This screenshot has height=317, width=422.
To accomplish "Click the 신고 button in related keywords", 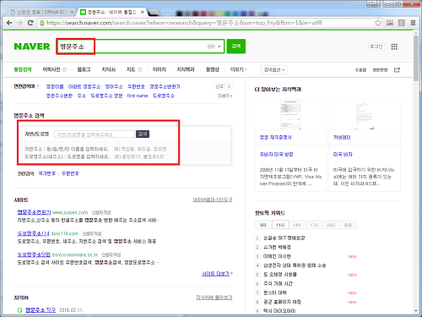I will (x=219, y=86).
